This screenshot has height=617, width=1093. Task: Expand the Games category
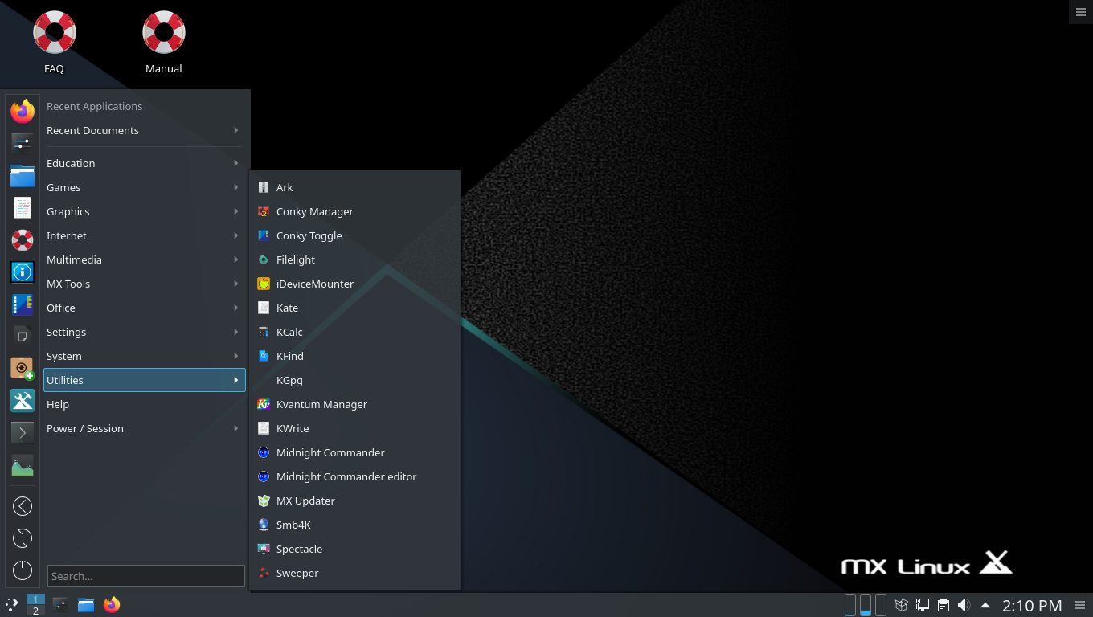pos(144,187)
